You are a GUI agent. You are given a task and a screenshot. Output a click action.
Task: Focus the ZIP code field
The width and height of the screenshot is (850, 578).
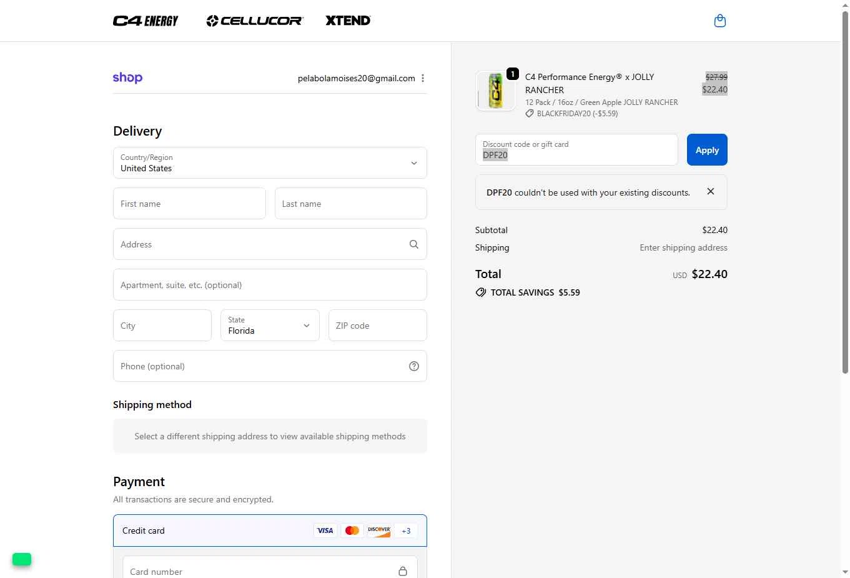(378, 326)
